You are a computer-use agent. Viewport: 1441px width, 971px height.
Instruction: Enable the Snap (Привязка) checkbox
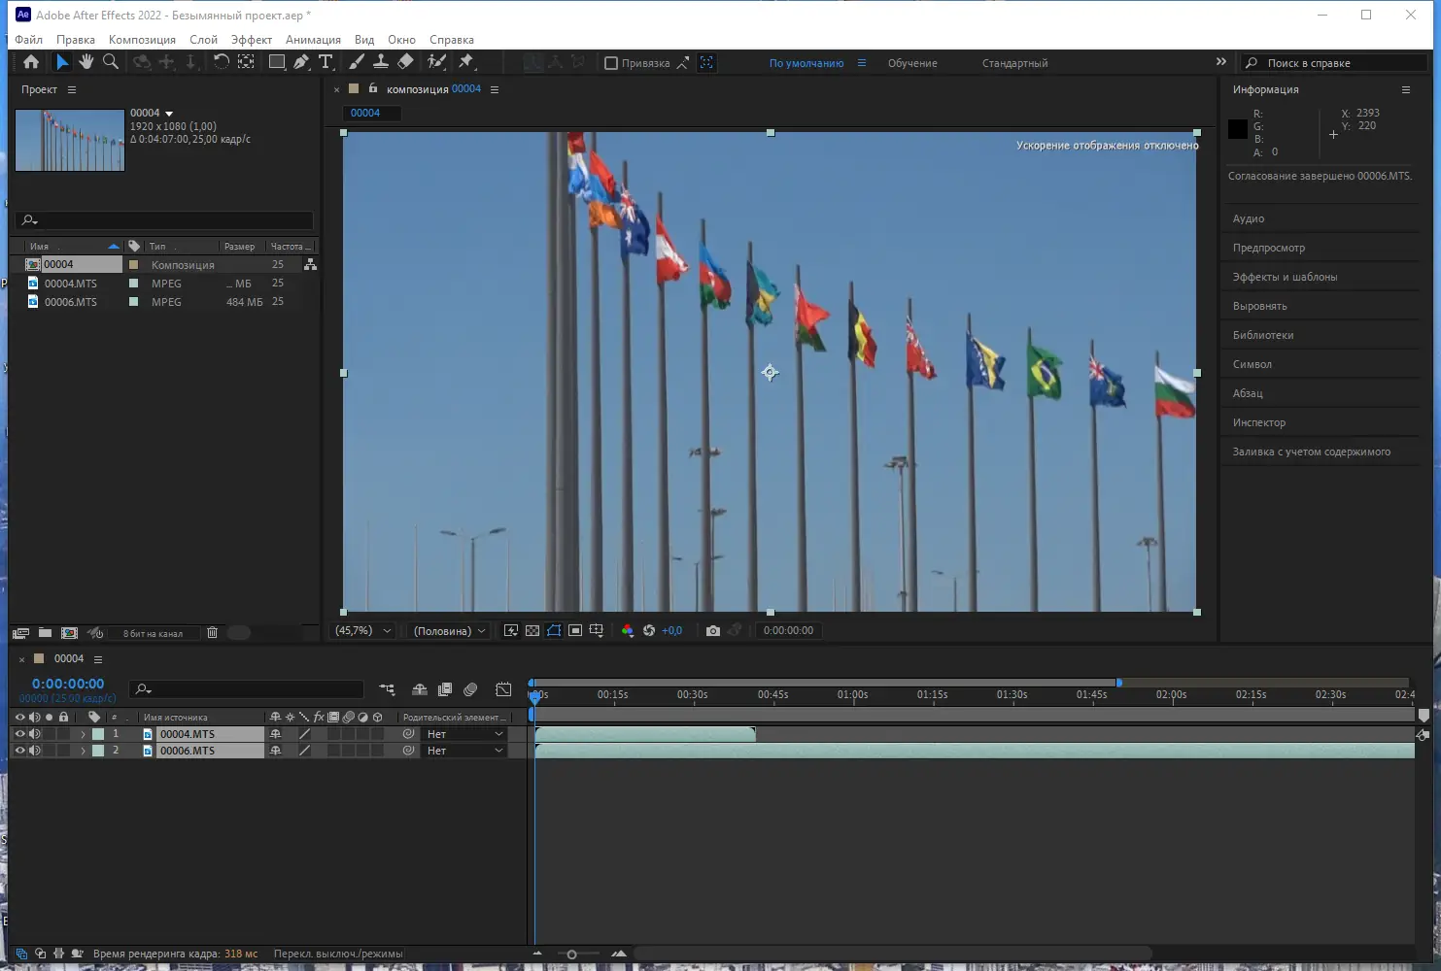point(610,62)
